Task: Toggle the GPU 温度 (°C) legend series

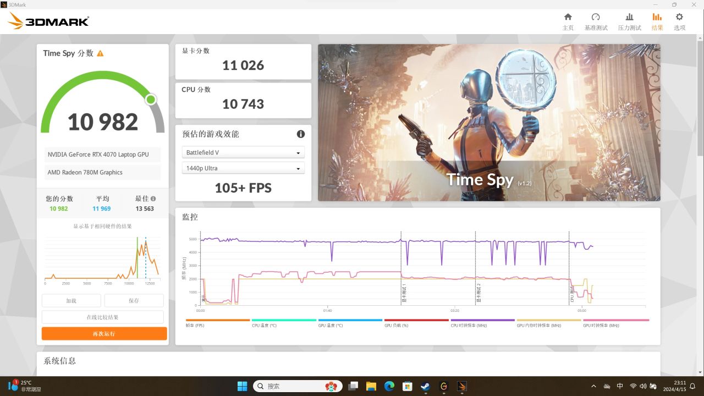Action: pyautogui.click(x=350, y=322)
